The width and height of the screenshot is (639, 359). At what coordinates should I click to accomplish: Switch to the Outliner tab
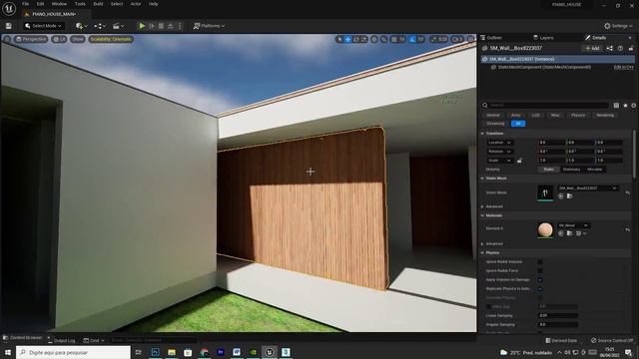[491, 38]
